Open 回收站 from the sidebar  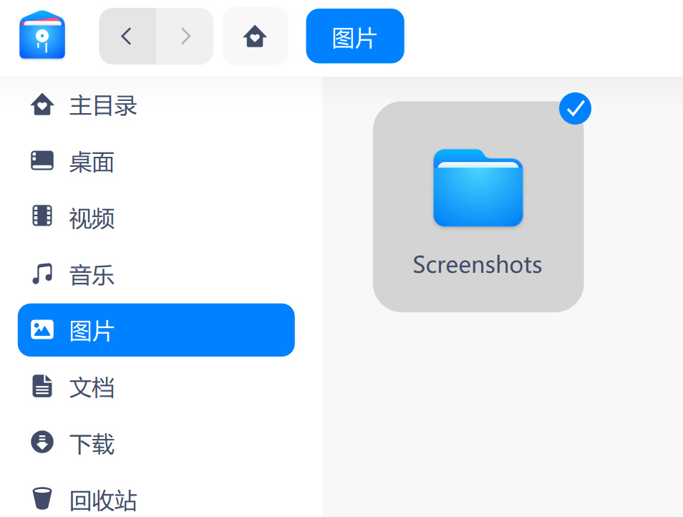click(x=103, y=500)
